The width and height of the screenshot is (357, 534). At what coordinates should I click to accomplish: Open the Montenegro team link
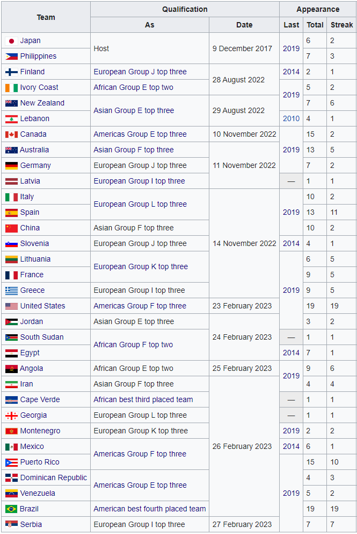[x=40, y=431]
